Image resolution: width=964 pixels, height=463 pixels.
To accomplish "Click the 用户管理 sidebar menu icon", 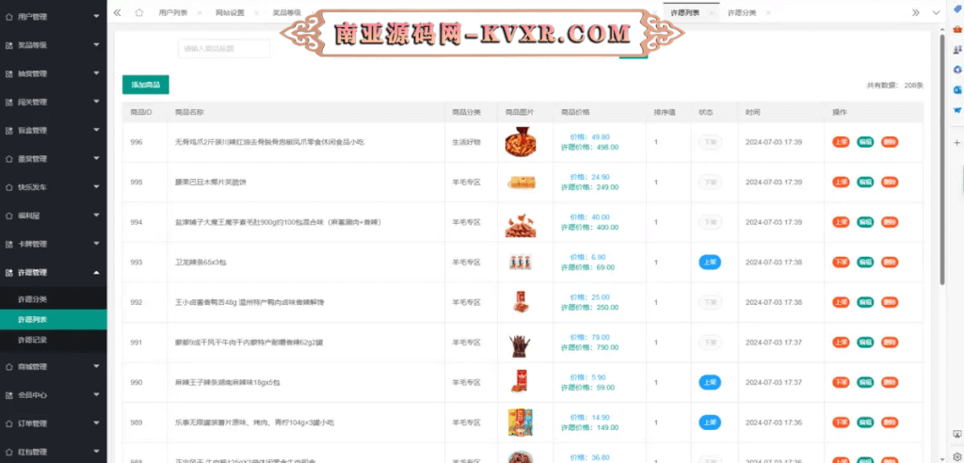I will click(x=9, y=16).
